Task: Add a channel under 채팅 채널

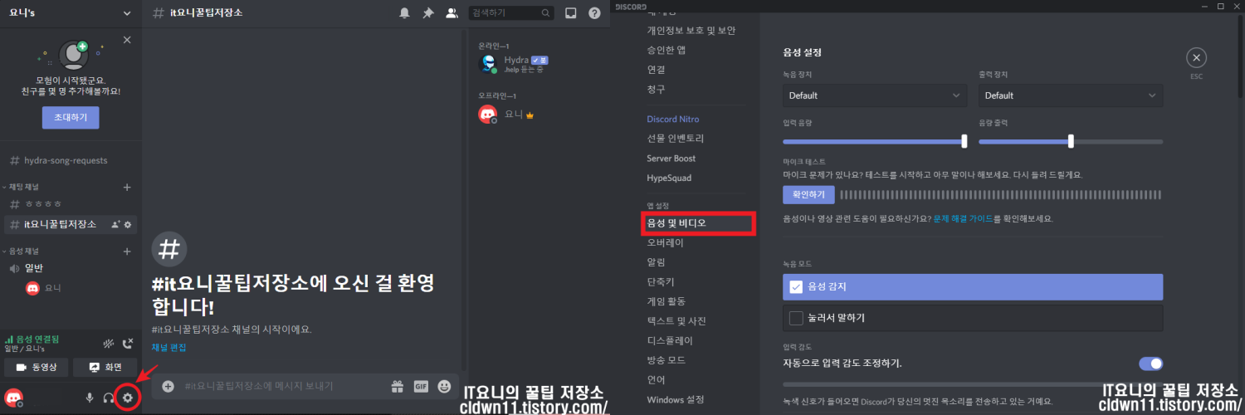Action: [x=127, y=187]
